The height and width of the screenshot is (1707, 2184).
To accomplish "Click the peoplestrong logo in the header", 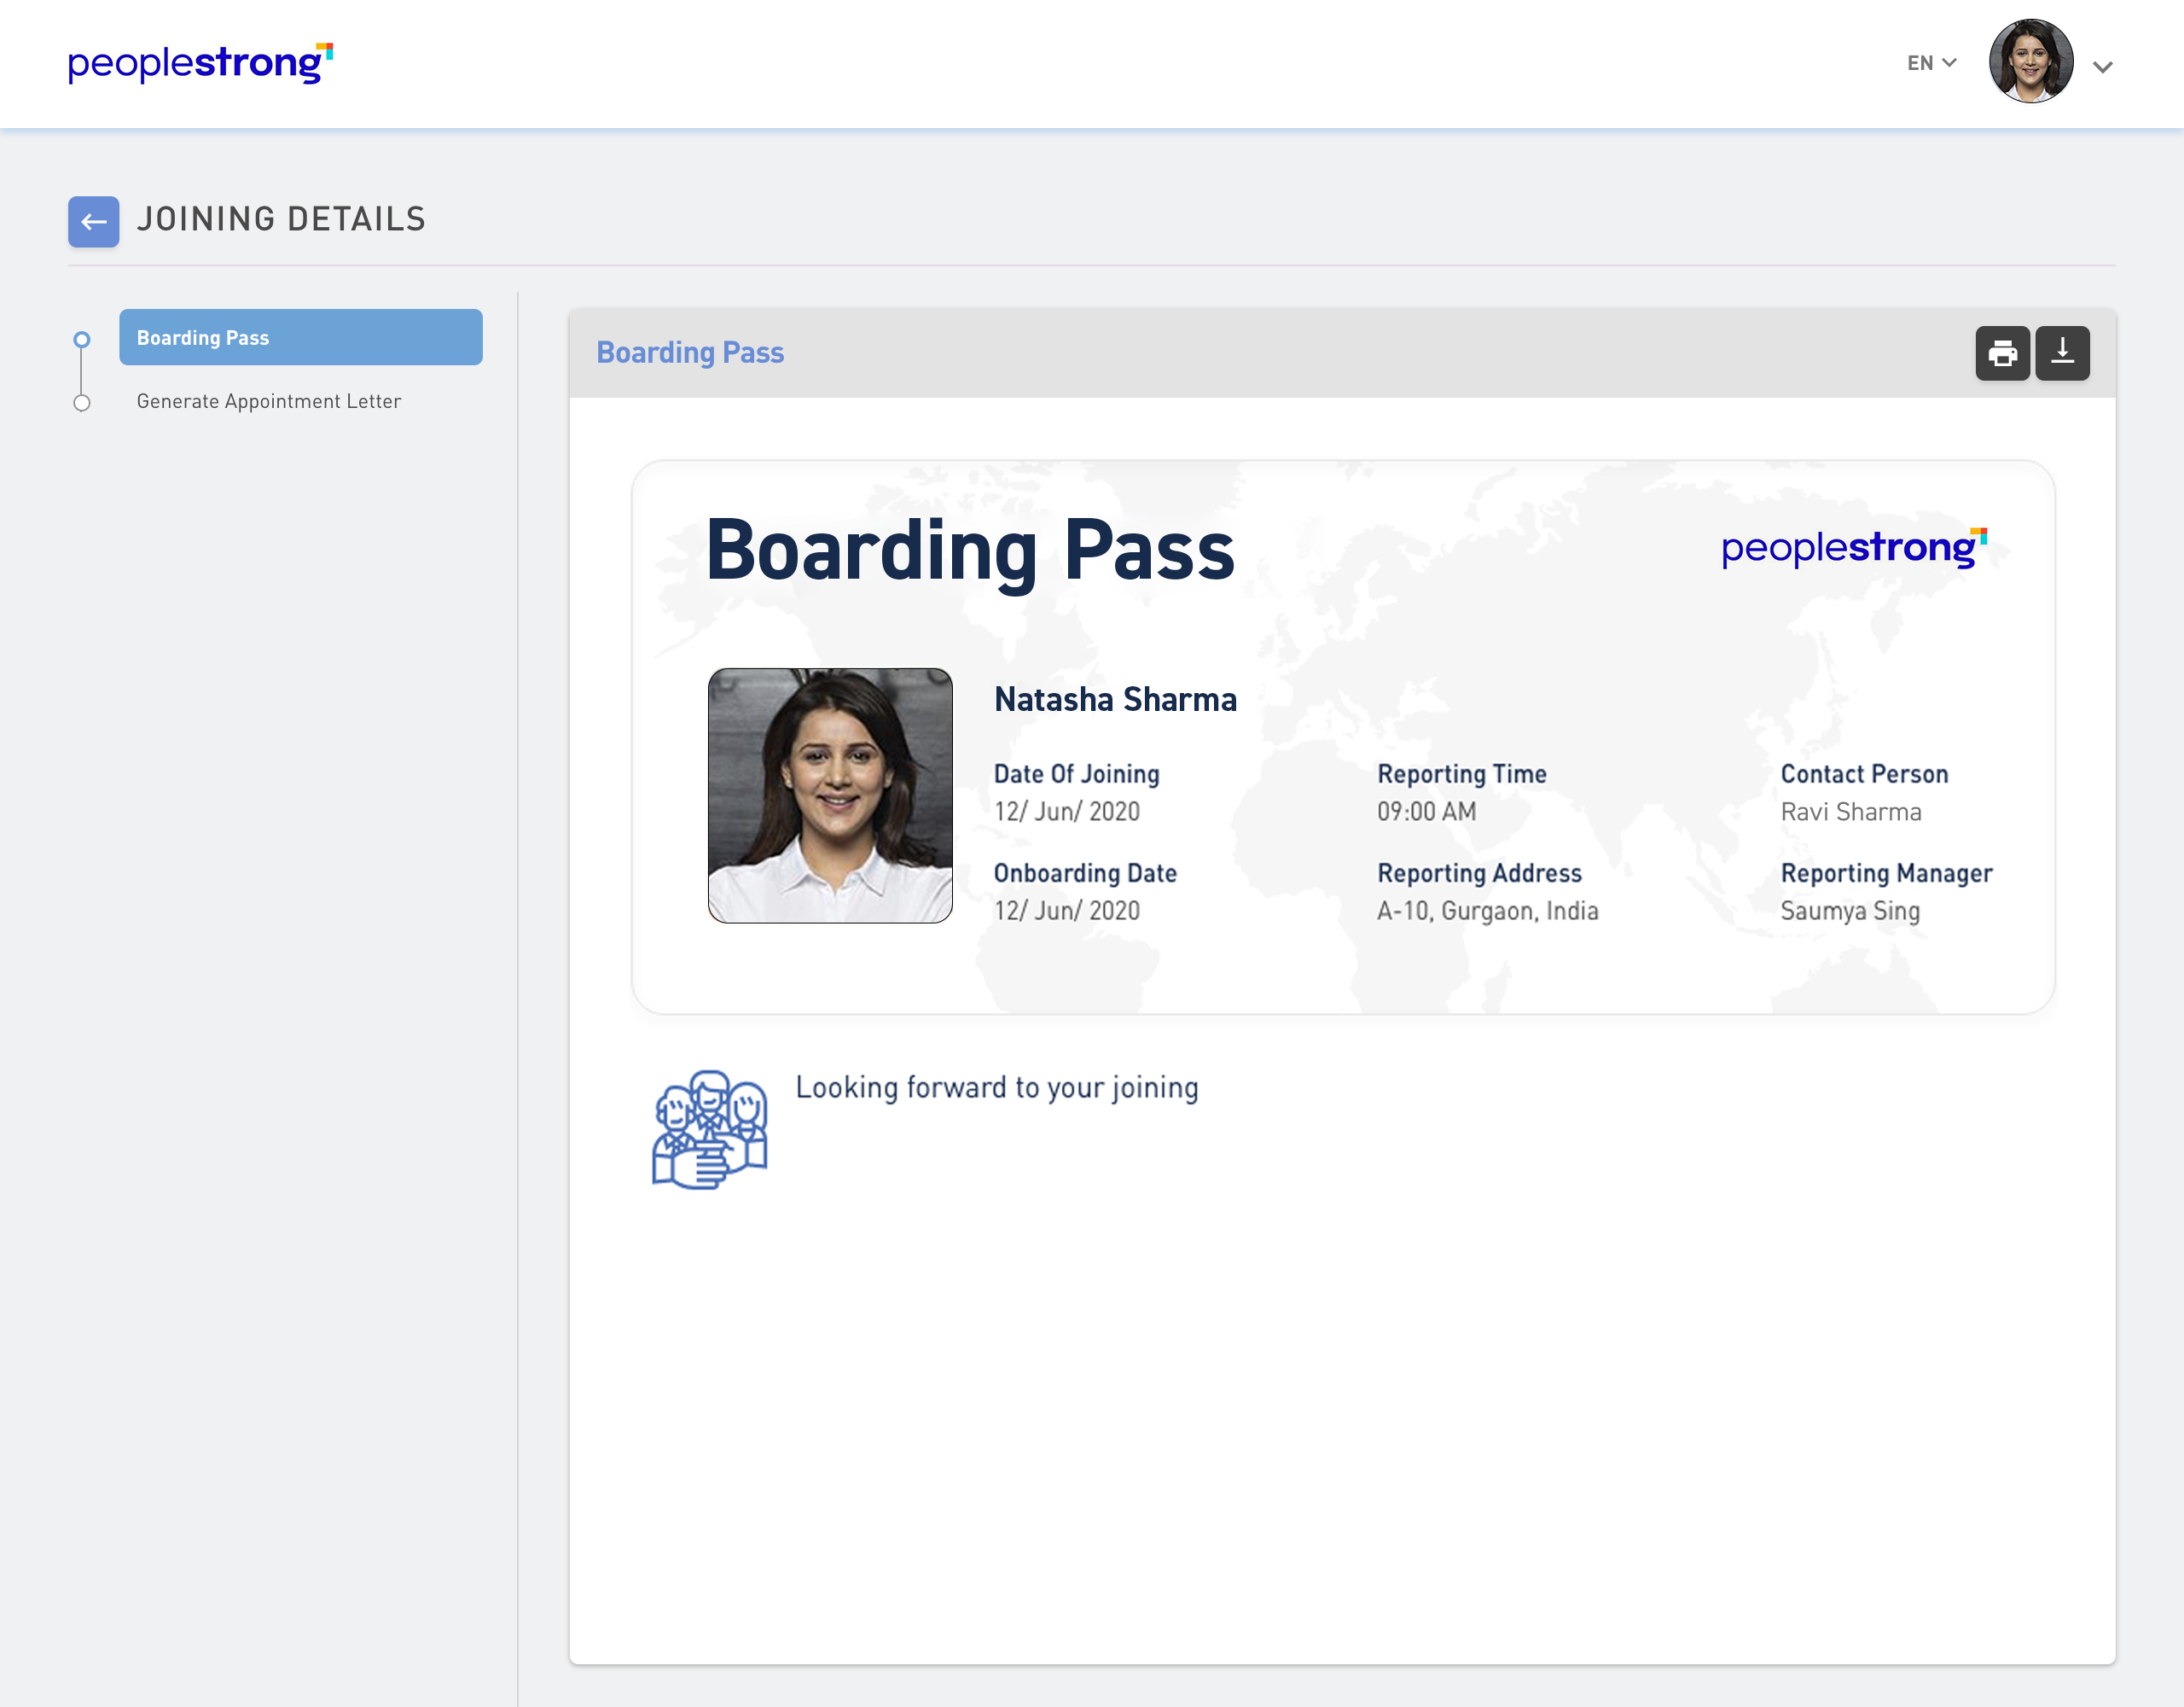I will point(197,62).
